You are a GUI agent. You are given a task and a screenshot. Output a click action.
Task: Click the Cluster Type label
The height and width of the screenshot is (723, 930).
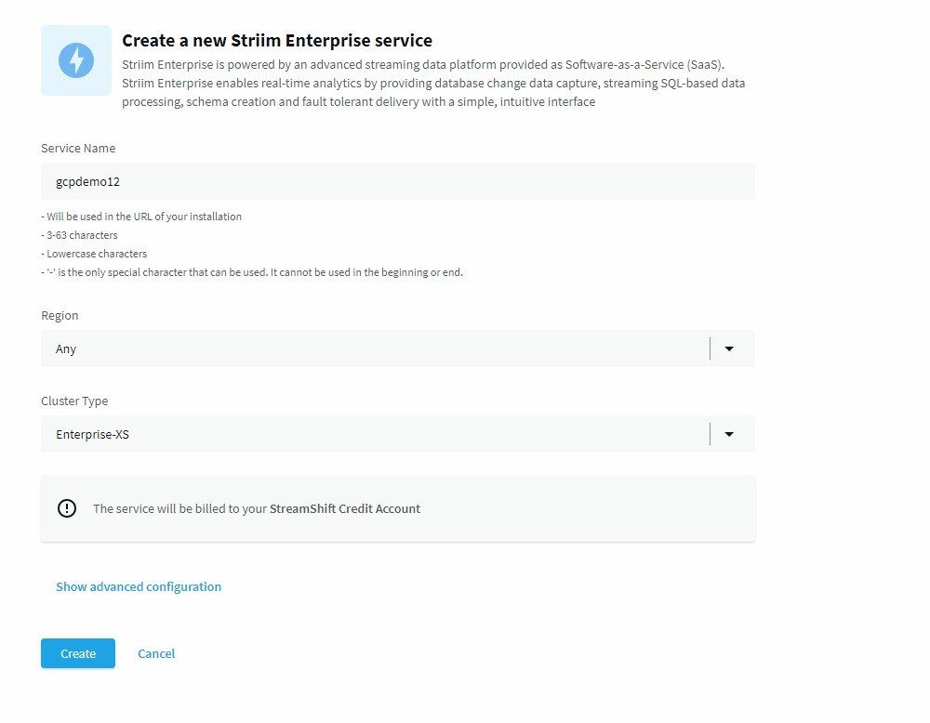pos(74,401)
